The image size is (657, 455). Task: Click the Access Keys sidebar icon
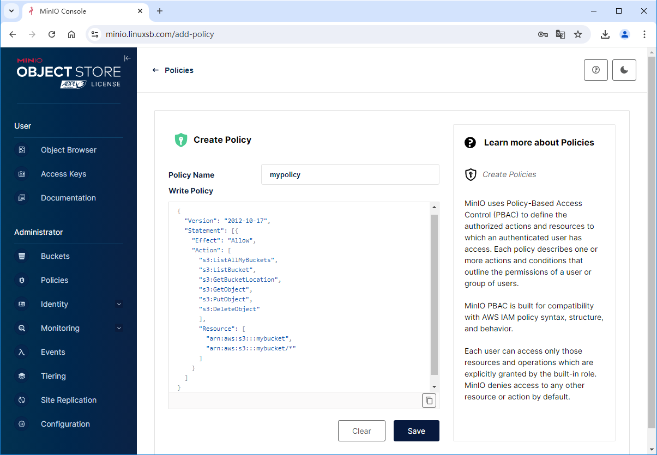click(x=22, y=174)
